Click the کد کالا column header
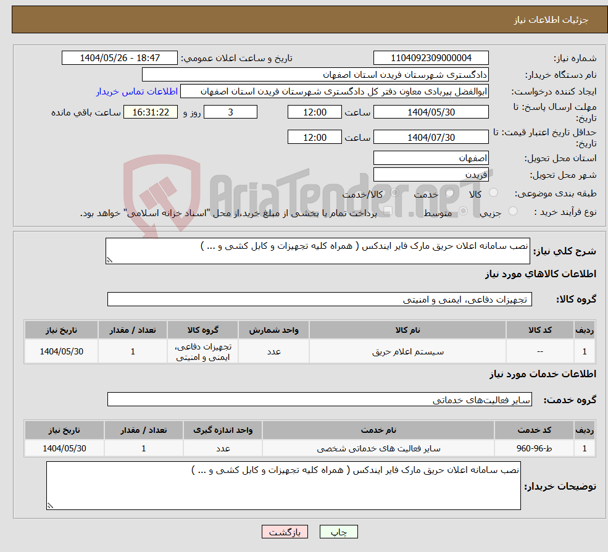608x552 pixels. click(x=539, y=330)
